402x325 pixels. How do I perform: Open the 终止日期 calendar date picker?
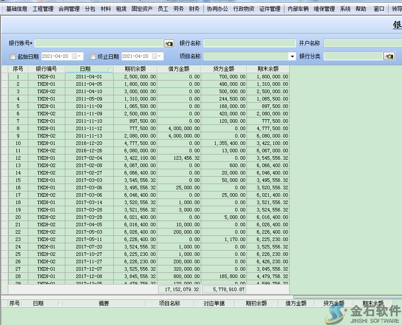[x=156, y=56]
